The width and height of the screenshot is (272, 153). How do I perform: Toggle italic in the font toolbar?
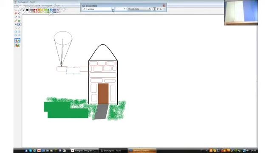click(x=158, y=9)
